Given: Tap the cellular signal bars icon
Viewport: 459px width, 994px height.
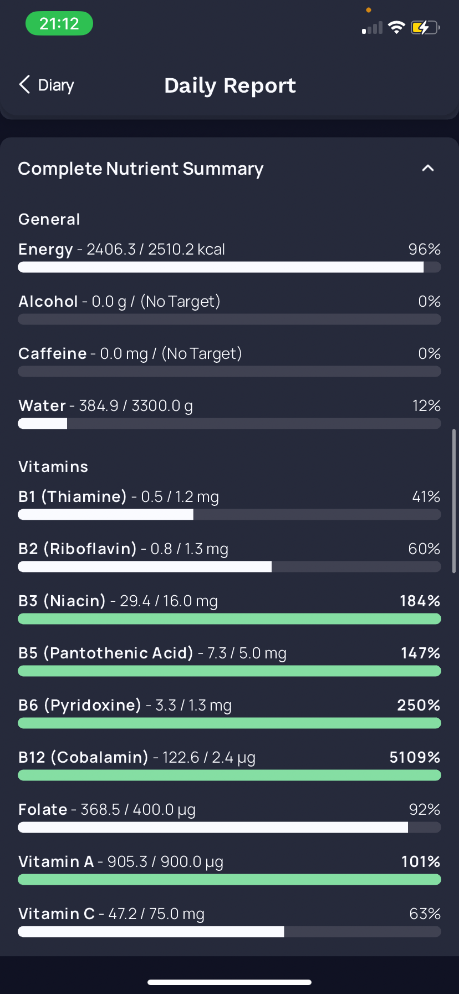Looking at the screenshot, I should pyautogui.click(x=372, y=28).
